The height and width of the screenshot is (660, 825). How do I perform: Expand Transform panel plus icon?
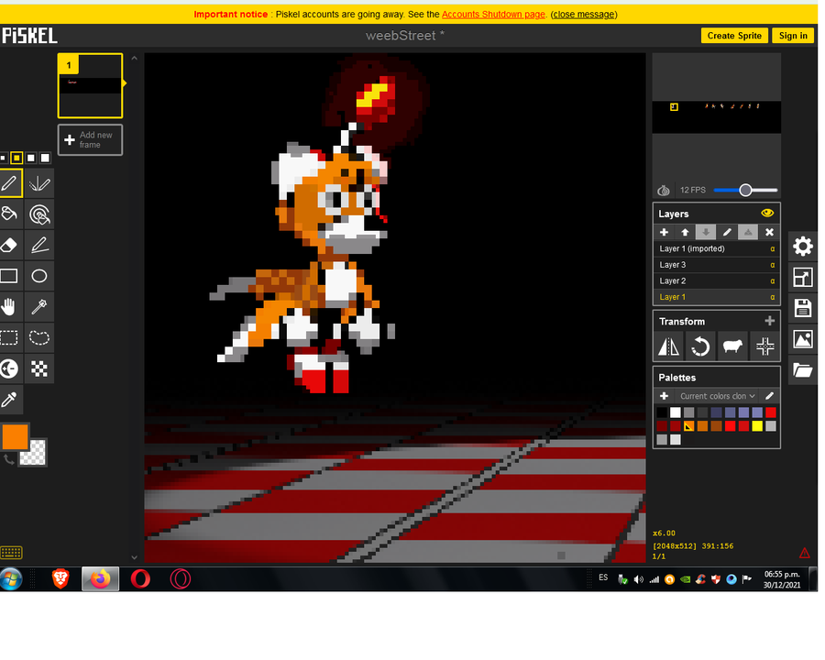[x=769, y=321]
